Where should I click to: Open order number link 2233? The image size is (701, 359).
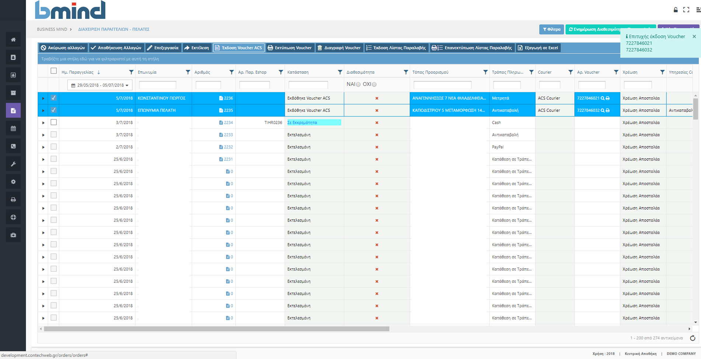click(x=229, y=135)
